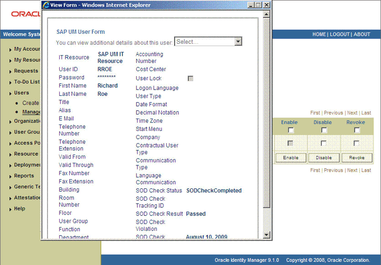Open the Help sidebar menu
The height and width of the screenshot is (265, 381).
[x=19, y=208]
